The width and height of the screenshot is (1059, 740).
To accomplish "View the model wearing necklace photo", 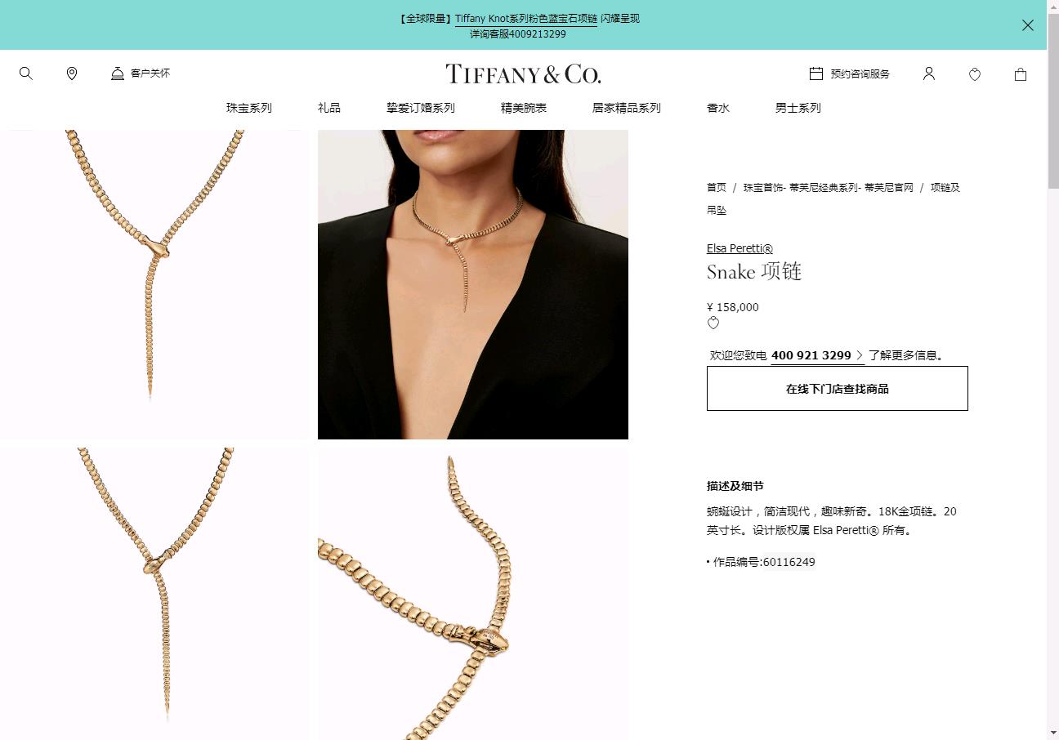I will [473, 284].
